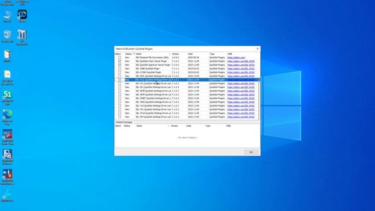This screenshot has width=375, height=211.
Task: Tick the SEL-787 QuickSet Settings Driver checkbox
Action: [120, 117]
